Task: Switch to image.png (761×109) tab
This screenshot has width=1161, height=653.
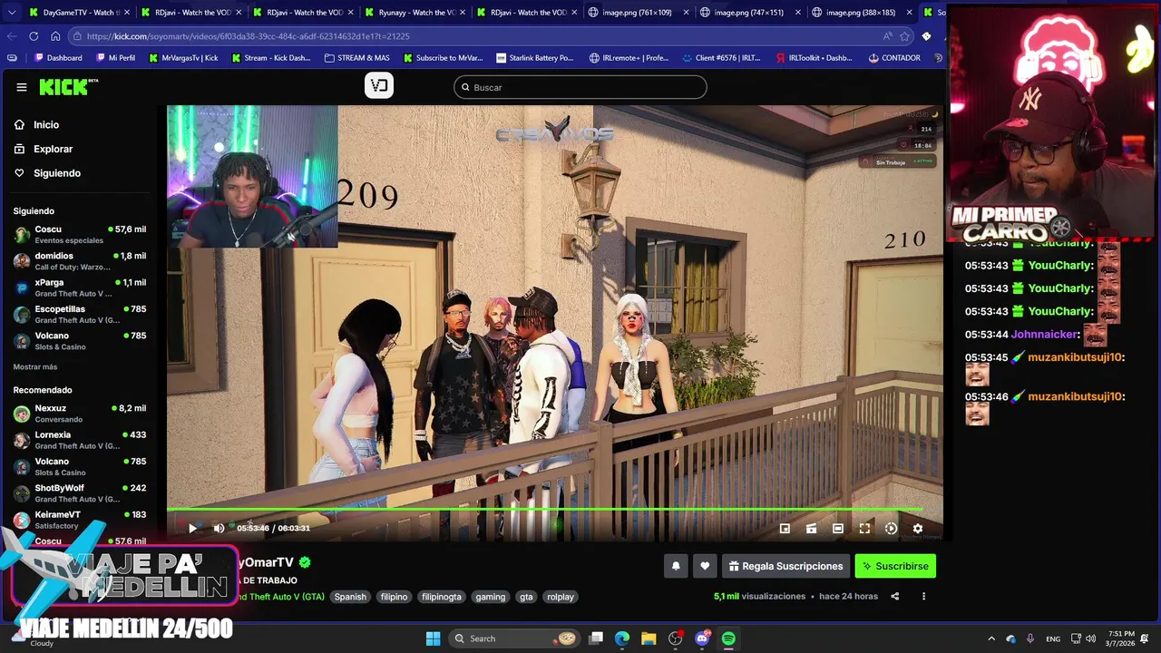Action: click(637, 13)
